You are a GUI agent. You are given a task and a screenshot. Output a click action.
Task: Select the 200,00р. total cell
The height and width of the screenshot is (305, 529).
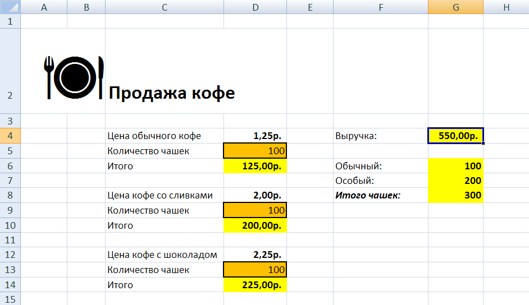pos(256,225)
